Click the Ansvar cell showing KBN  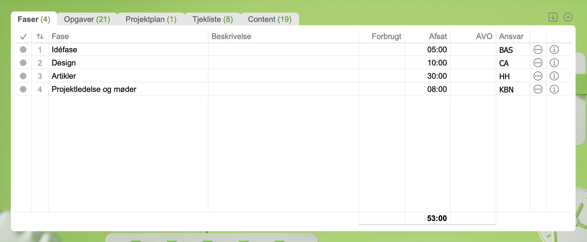[506, 89]
